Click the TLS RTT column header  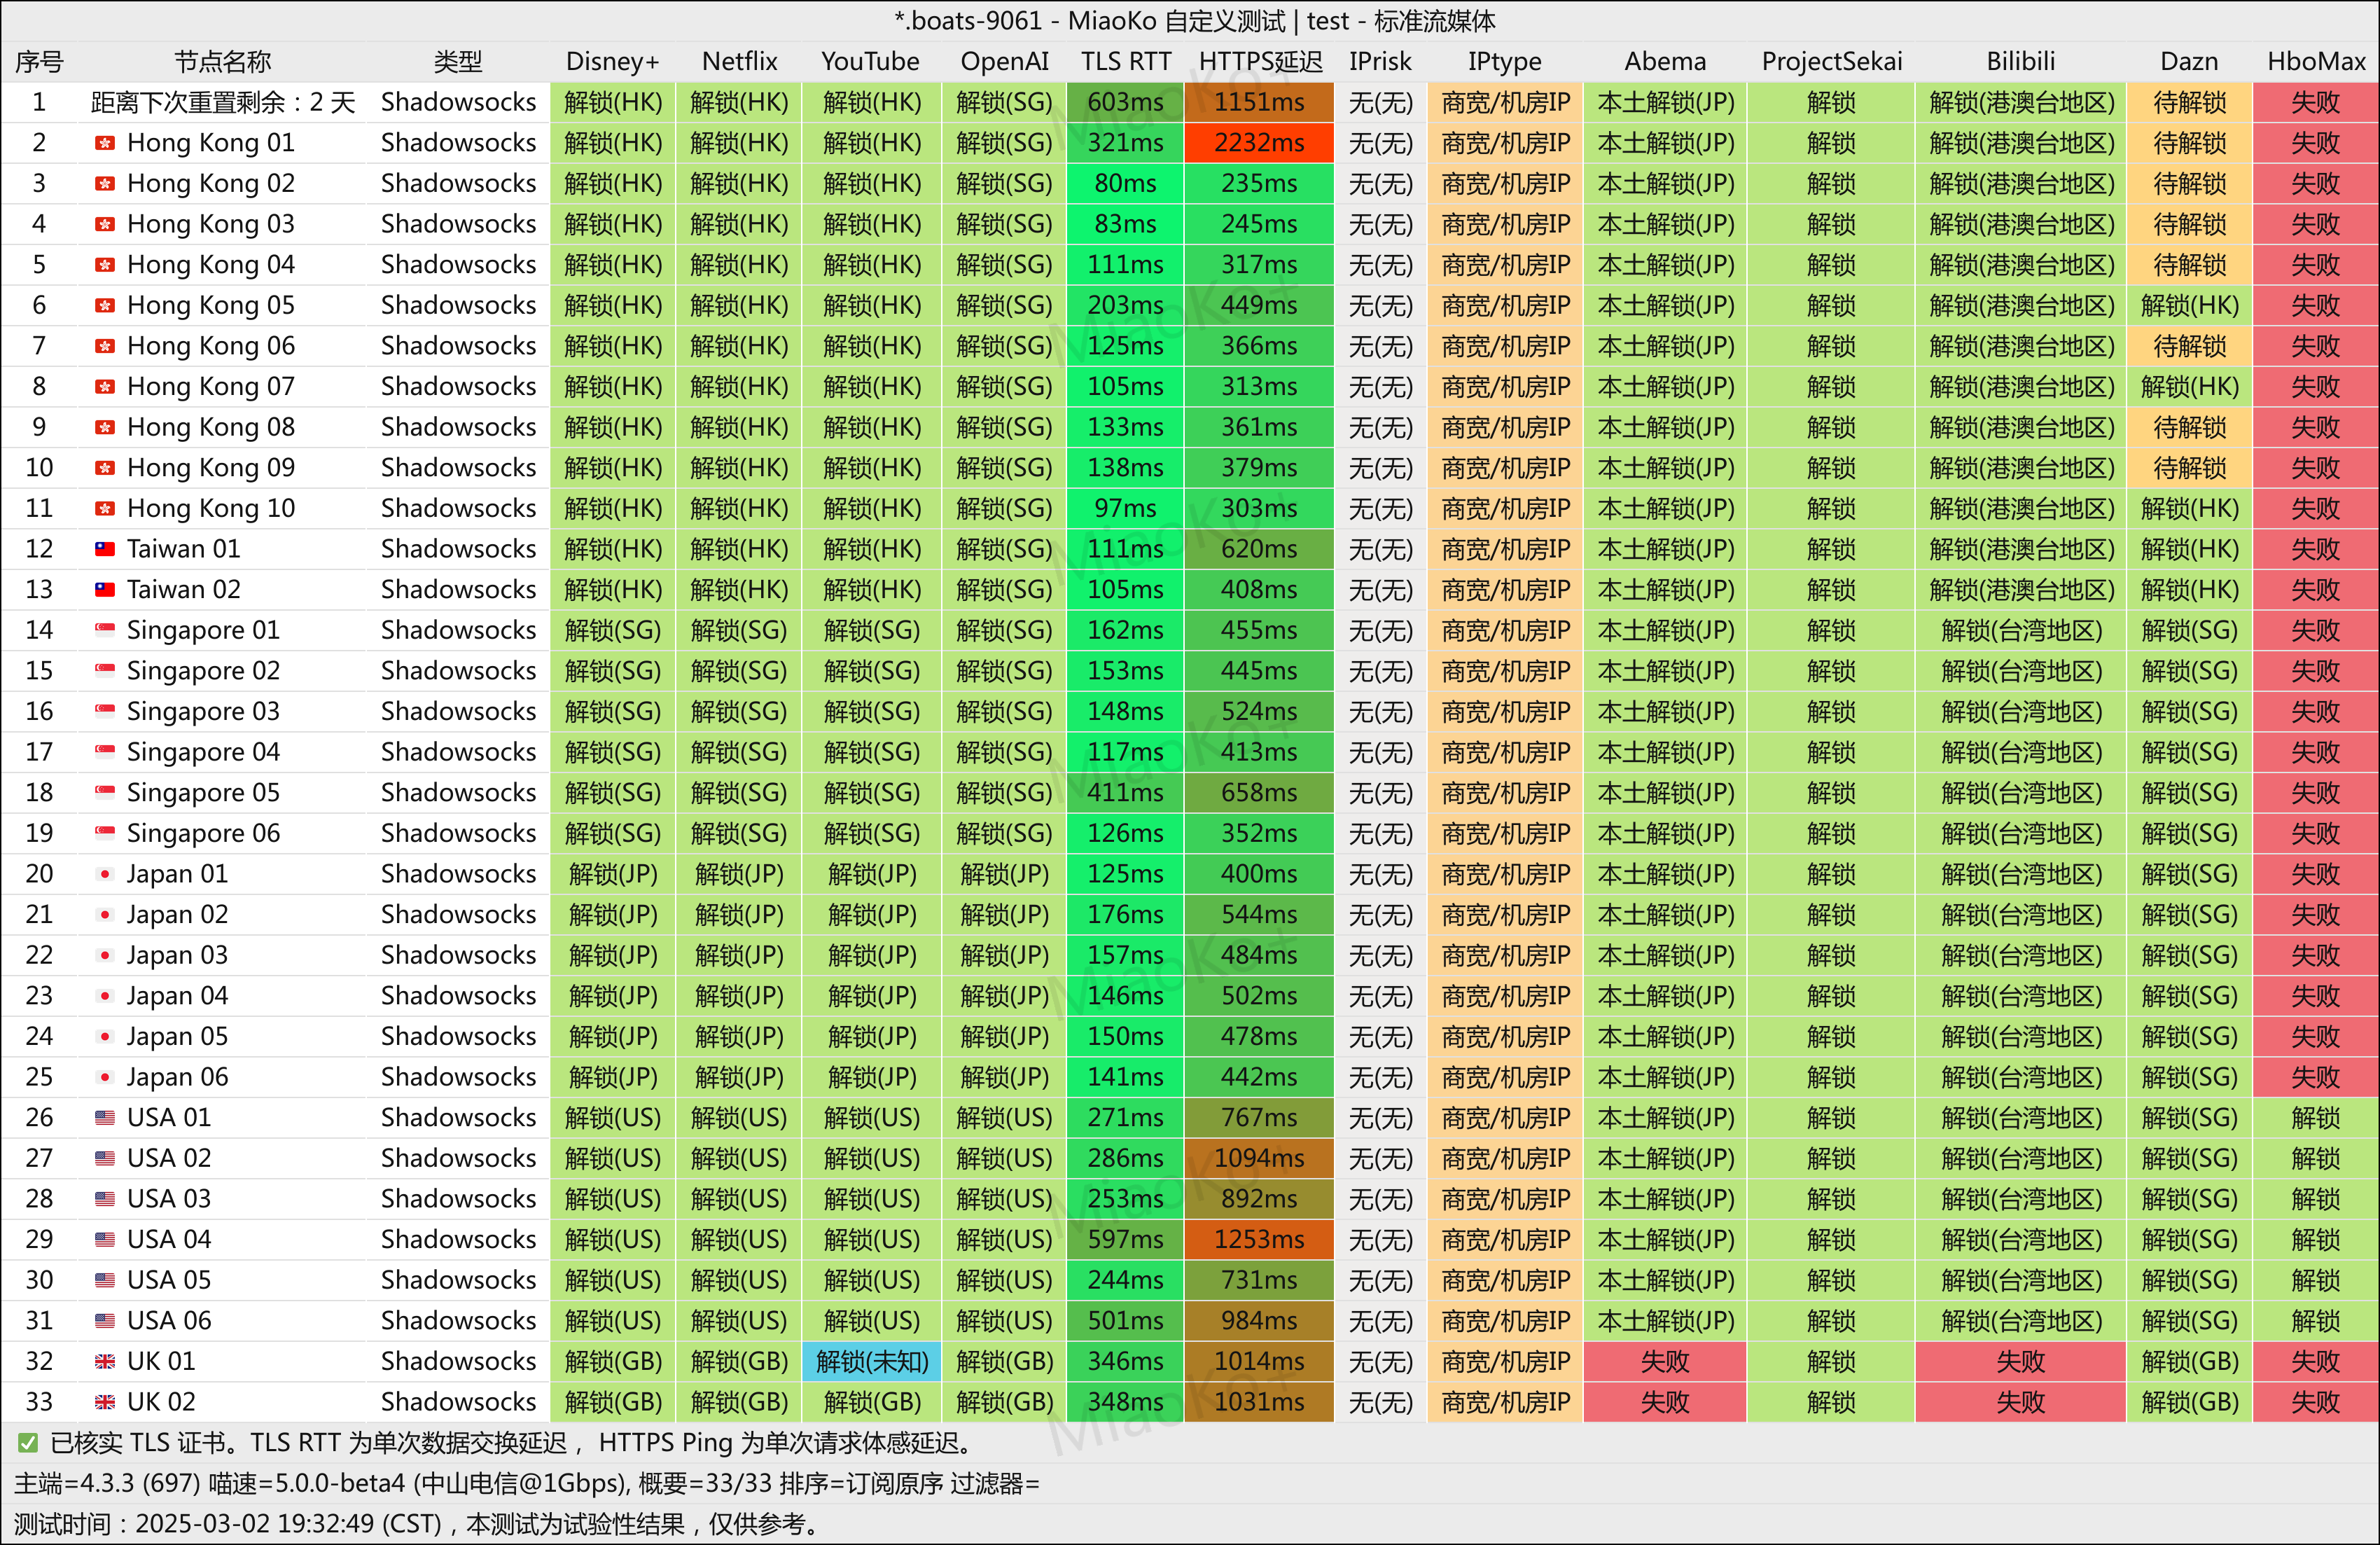pyautogui.click(x=1125, y=61)
